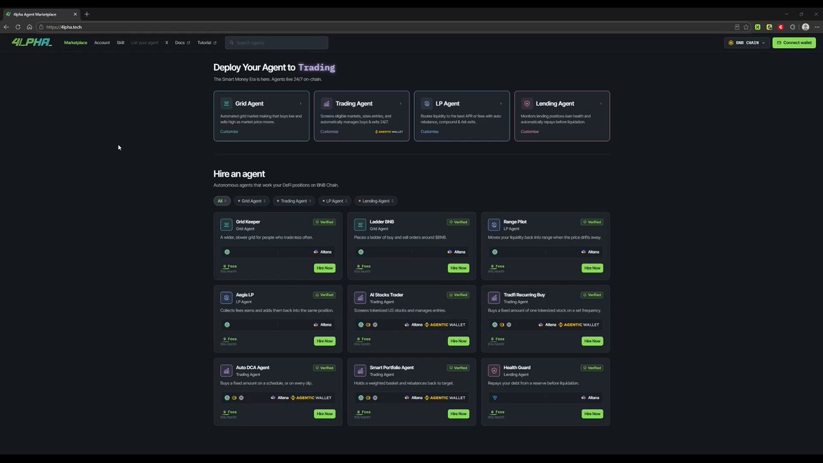Click the browser address bar showing 4lpha.tech

(x=384, y=27)
